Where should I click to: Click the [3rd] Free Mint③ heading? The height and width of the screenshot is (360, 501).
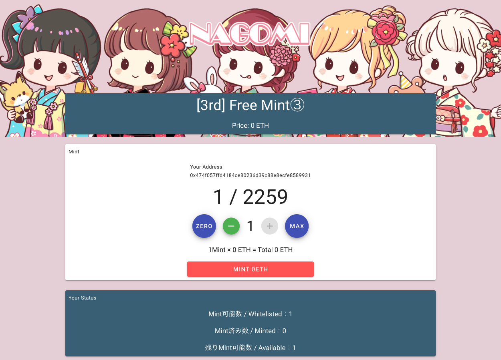coord(250,105)
